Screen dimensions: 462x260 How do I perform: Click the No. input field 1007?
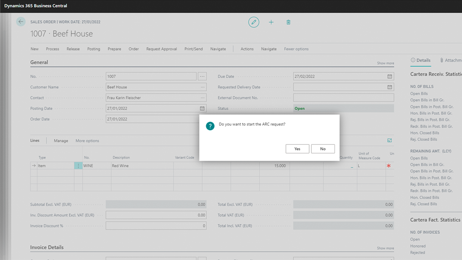(x=151, y=76)
